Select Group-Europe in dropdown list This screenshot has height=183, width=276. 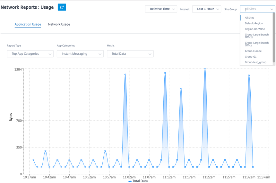point(253,51)
